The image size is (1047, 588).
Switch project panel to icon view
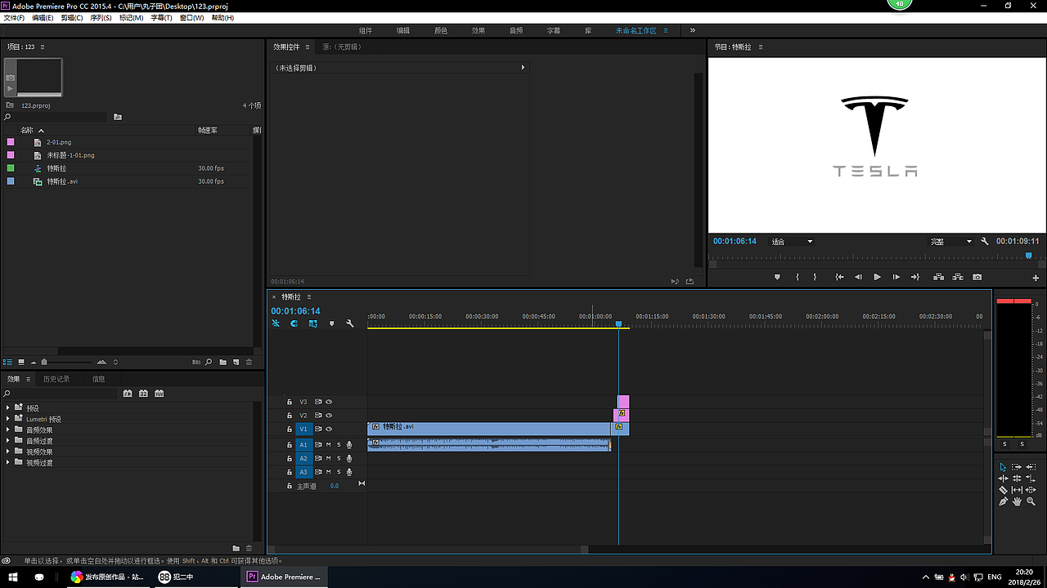[21, 362]
